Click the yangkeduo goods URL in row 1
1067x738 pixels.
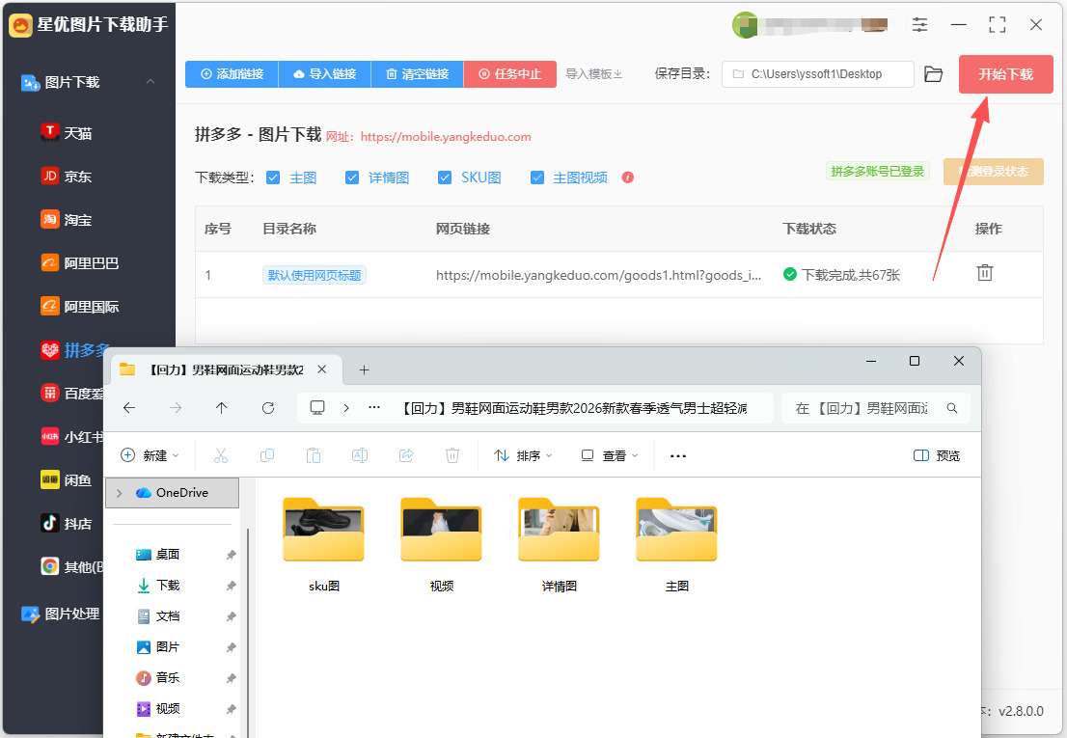(x=598, y=275)
